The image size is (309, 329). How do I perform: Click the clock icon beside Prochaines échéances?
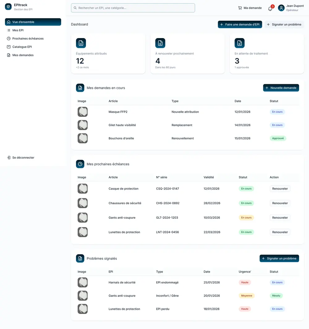[9, 39]
